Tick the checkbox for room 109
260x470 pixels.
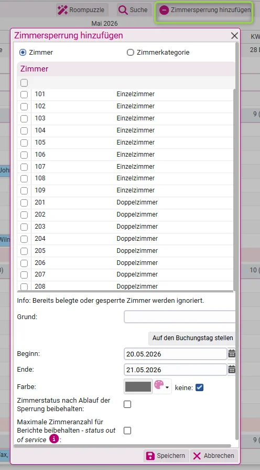click(x=24, y=191)
